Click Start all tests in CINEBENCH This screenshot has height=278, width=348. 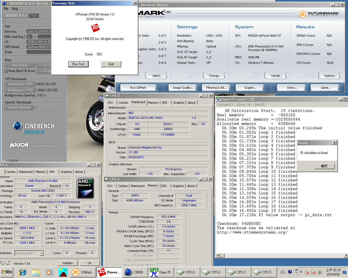pyautogui.click(x=20, y=65)
